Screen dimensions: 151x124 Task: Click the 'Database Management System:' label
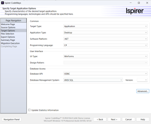click(45, 80)
